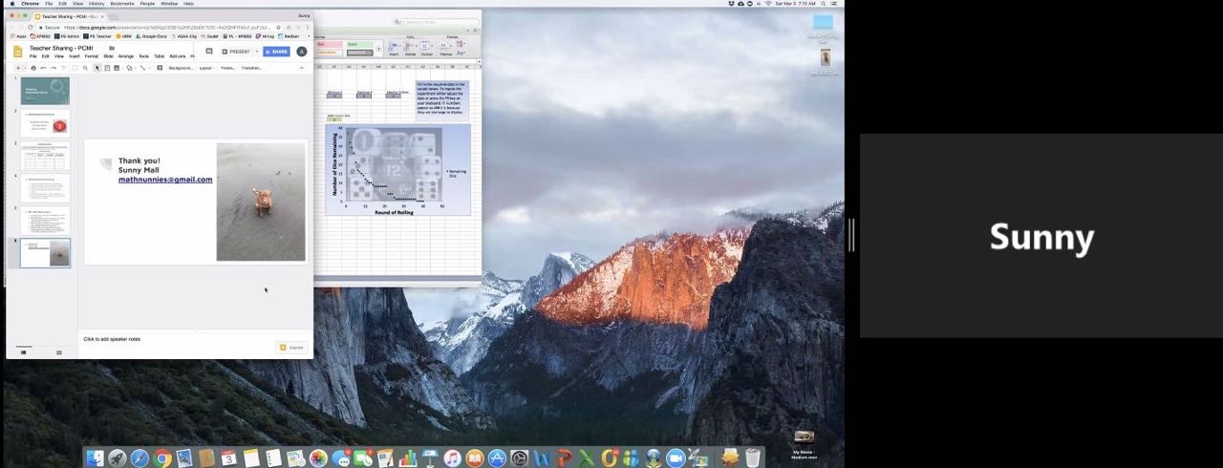Click the blue SHARE button
The height and width of the screenshot is (468, 1223).
tap(276, 52)
